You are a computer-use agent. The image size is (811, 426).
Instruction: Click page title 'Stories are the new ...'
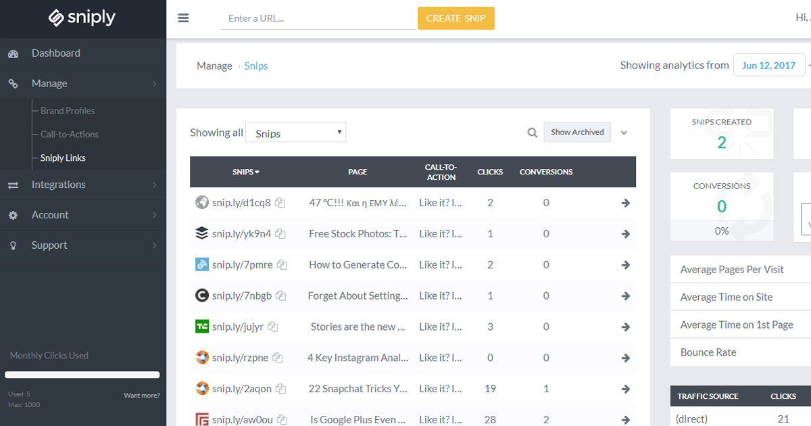[x=358, y=327]
